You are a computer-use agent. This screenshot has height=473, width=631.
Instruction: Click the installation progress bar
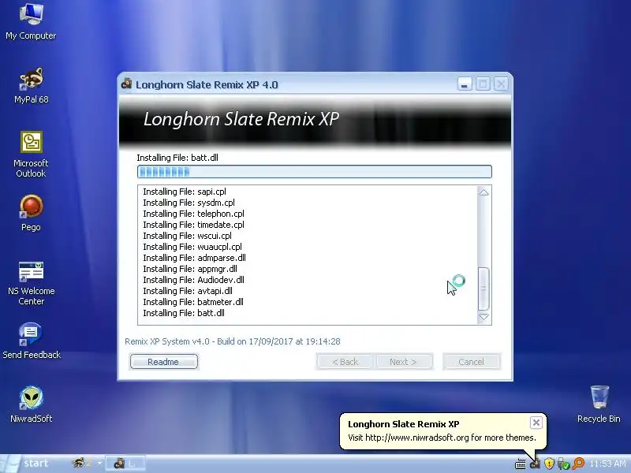pyautogui.click(x=314, y=172)
